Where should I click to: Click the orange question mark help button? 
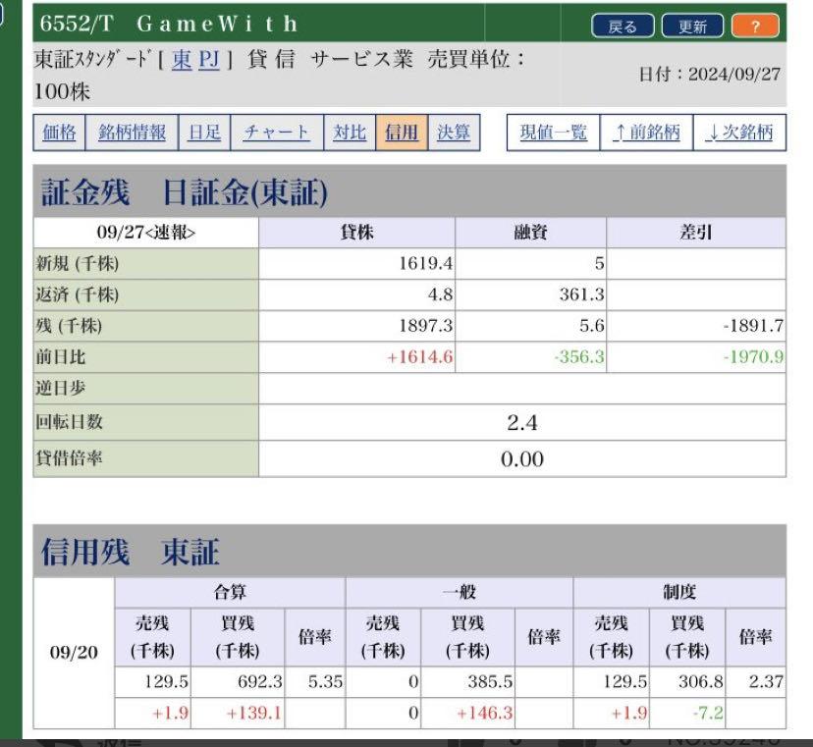pos(754,27)
